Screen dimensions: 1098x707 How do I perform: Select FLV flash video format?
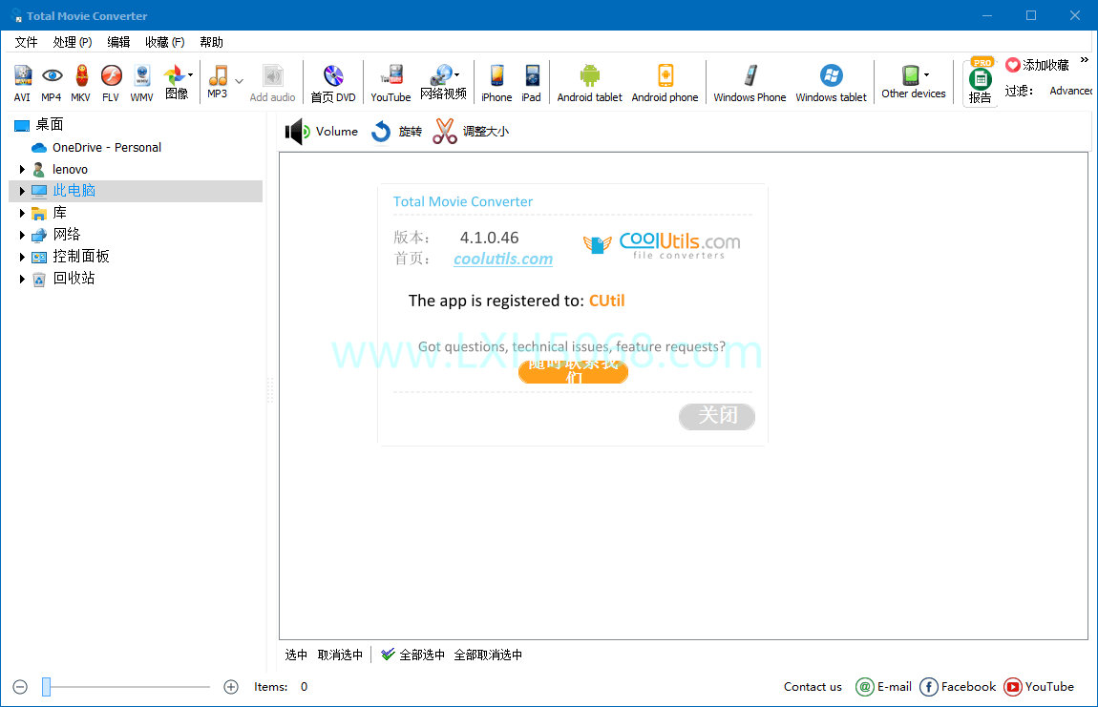click(x=111, y=83)
